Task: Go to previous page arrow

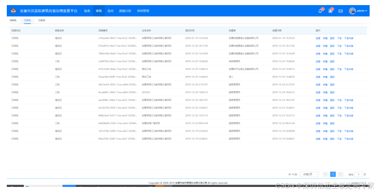Action: tap(325, 174)
